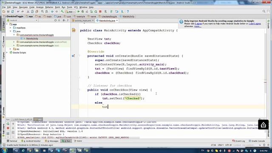
Task: Open the app run configuration dropdown
Action: pos(70,11)
